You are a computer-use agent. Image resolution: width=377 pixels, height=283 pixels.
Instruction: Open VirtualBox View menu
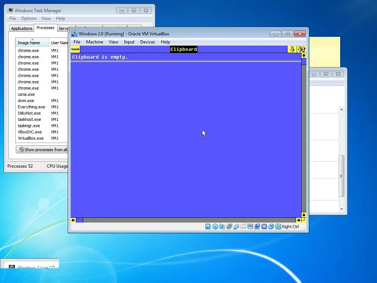(113, 42)
